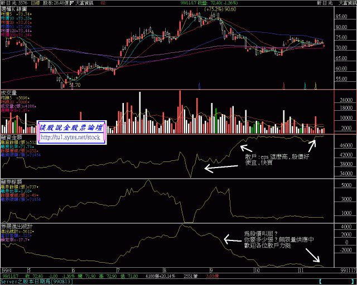Click the small grid icon after 股本:28.48億
357x285 pixels.
click(72, 3)
